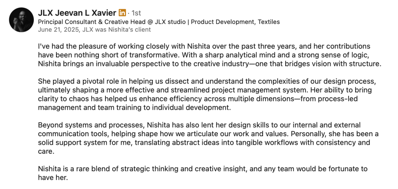
Task: Click the closing paragraph "Nishita is a rare blend"
Action: pos(202,173)
